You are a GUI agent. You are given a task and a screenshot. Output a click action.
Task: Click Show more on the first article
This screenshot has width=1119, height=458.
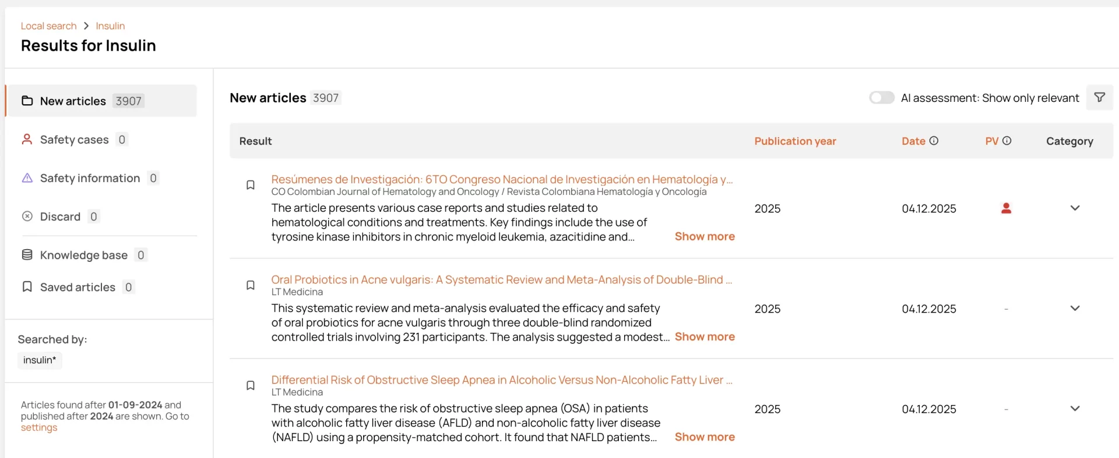pyautogui.click(x=705, y=236)
